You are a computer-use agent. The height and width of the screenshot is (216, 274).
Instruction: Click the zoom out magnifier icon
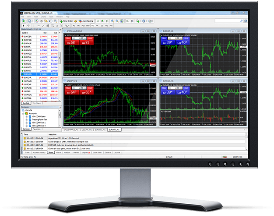pos(117,21)
